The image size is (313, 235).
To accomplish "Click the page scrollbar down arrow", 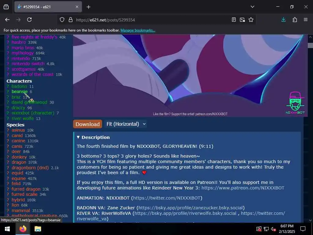I will pos(310,220).
